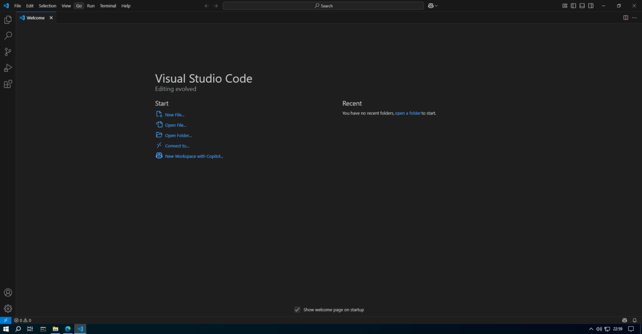Screen dimensions: 642x334
Task: Click the 'open a folder' link under Recent
Action: 408,113
